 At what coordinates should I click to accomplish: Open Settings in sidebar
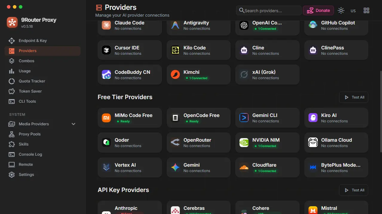pos(42,174)
